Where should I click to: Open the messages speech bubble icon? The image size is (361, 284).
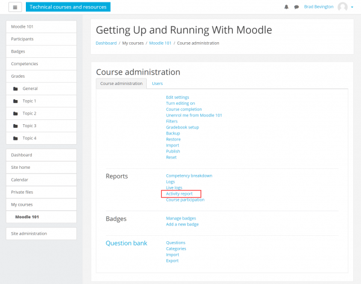pos(296,7)
